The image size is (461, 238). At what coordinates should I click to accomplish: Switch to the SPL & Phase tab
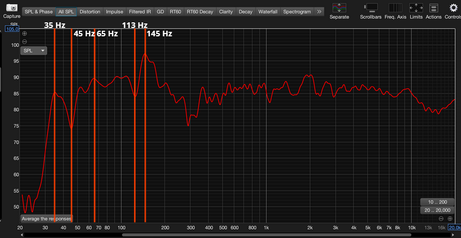coord(39,11)
